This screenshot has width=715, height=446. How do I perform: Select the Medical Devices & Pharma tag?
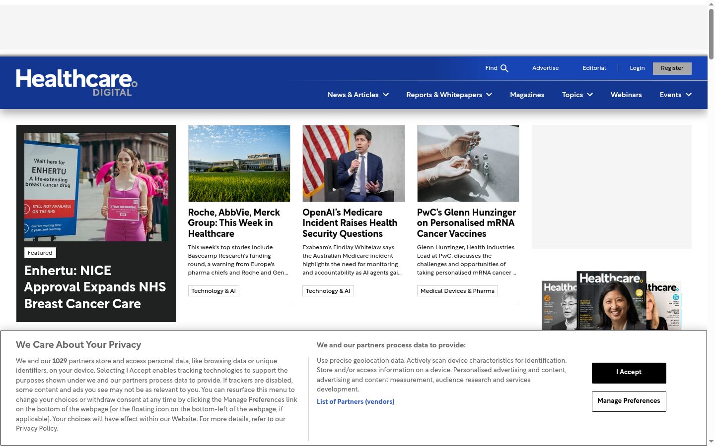[x=457, y=291]
